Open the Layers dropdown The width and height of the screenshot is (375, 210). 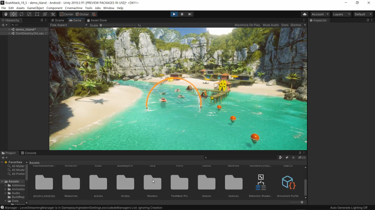(341, 14)
